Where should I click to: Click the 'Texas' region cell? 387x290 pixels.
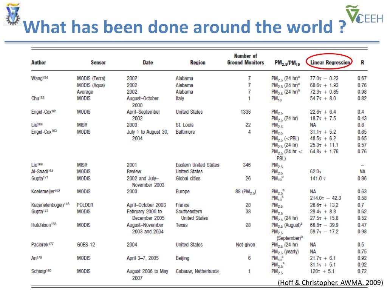point(182,225)
